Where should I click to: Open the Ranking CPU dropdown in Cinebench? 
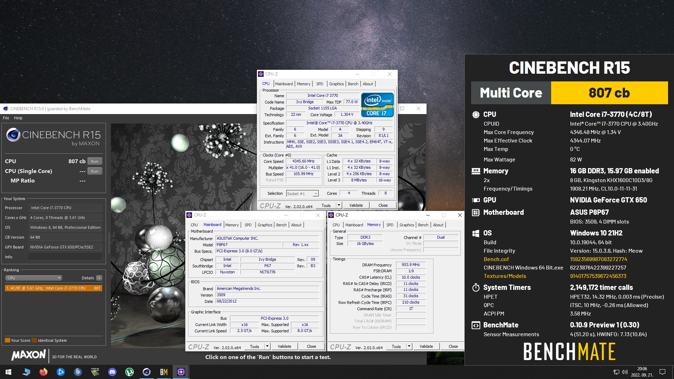coord(34,278)
